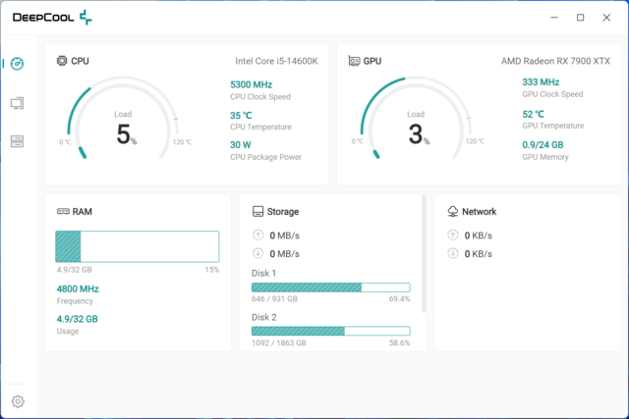Click the CPU Package Power label

pos(265,157)
